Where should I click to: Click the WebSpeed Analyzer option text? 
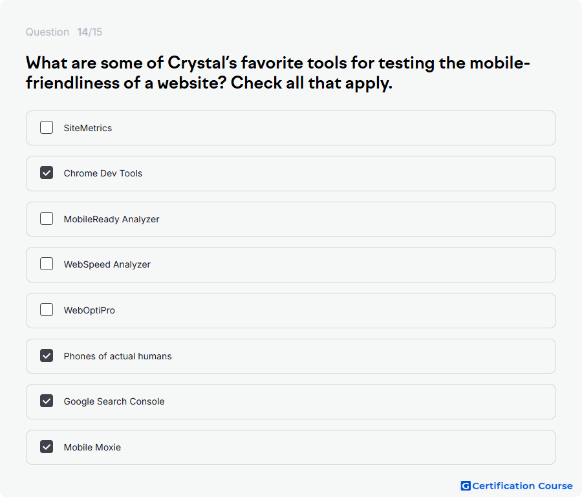click(x=107, y=264)
